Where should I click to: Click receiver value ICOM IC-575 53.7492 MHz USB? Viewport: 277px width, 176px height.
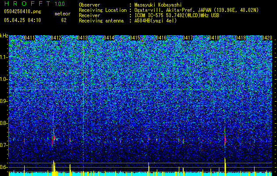(x=177, y=15)
